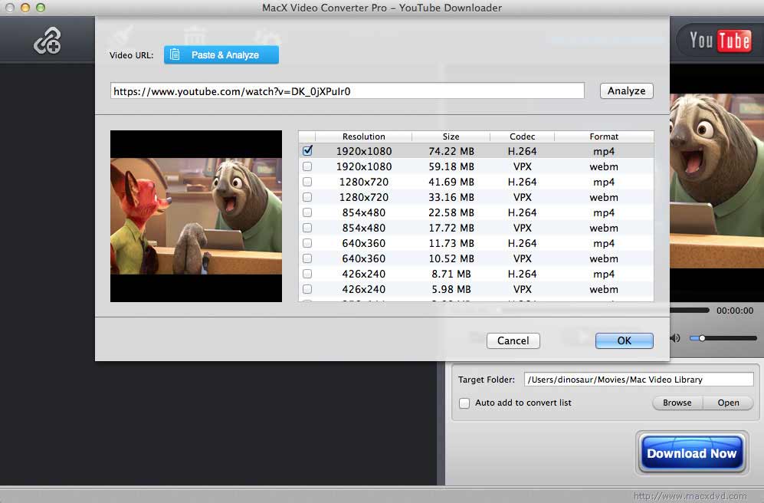
Task: Click Paste & Analyze button
Action: click(x=221, y=55)
